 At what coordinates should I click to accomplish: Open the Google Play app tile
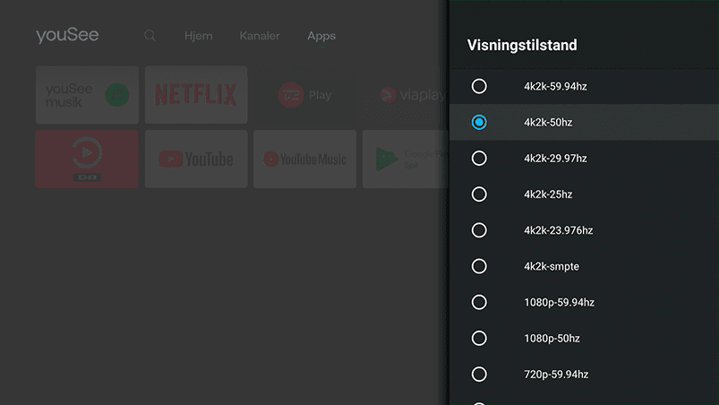(403, 159)
